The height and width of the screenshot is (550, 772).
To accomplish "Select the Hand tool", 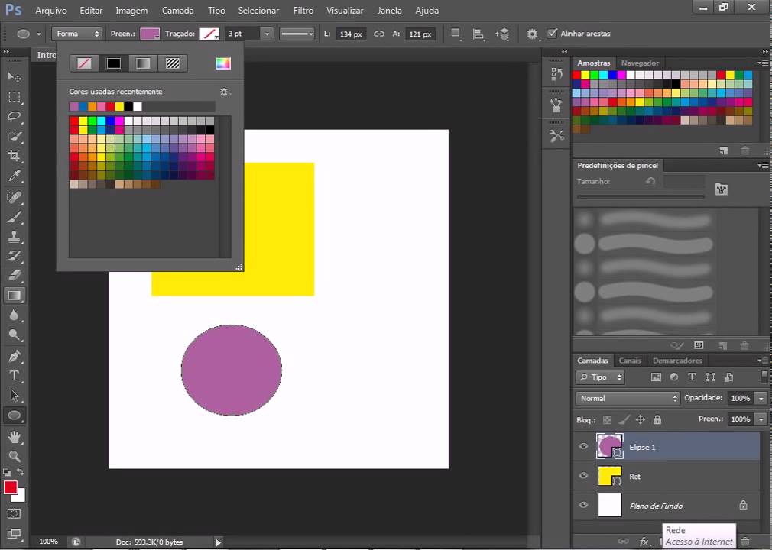I will point(15,436).
